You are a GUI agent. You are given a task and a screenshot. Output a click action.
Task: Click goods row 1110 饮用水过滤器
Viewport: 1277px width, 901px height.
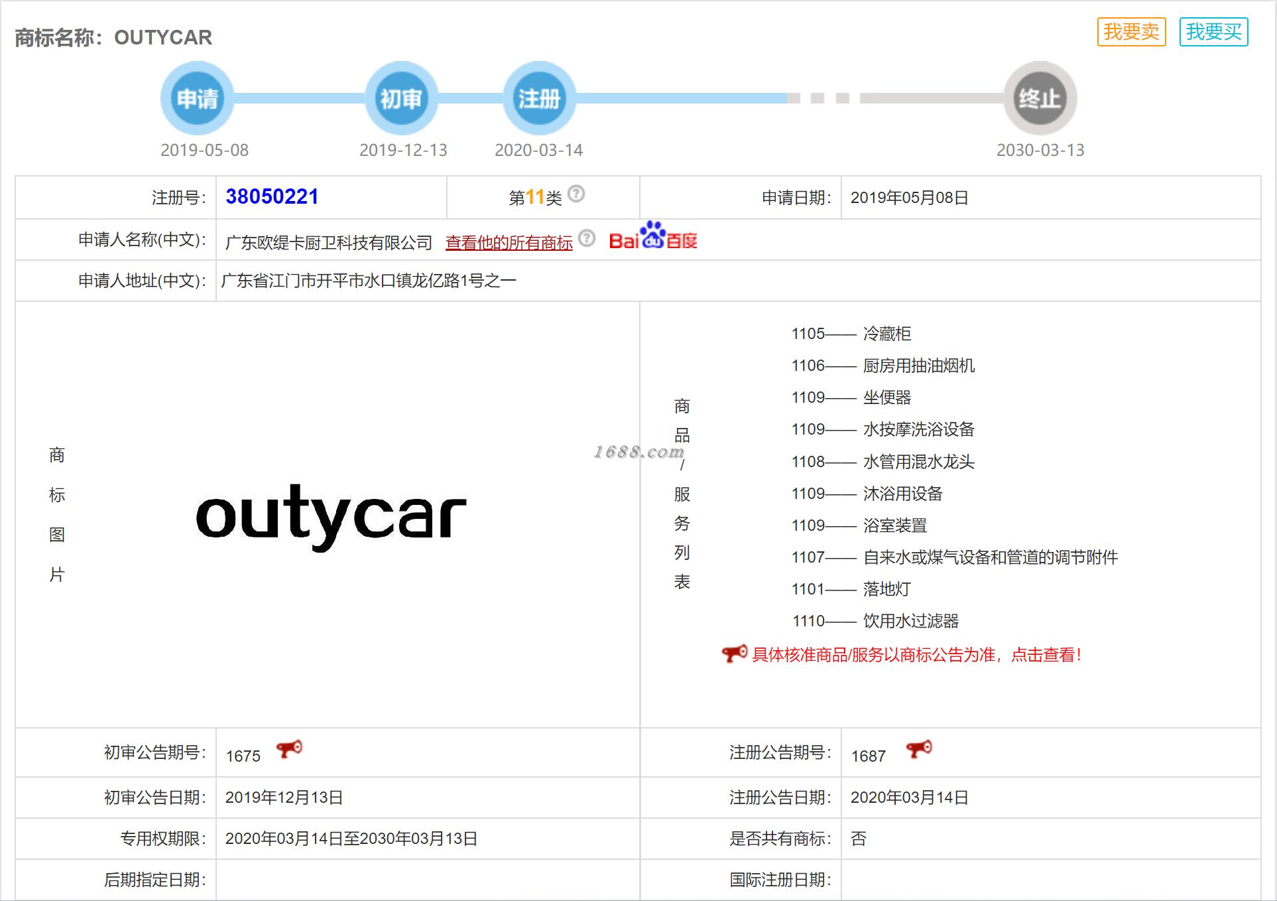pos(876,621)
